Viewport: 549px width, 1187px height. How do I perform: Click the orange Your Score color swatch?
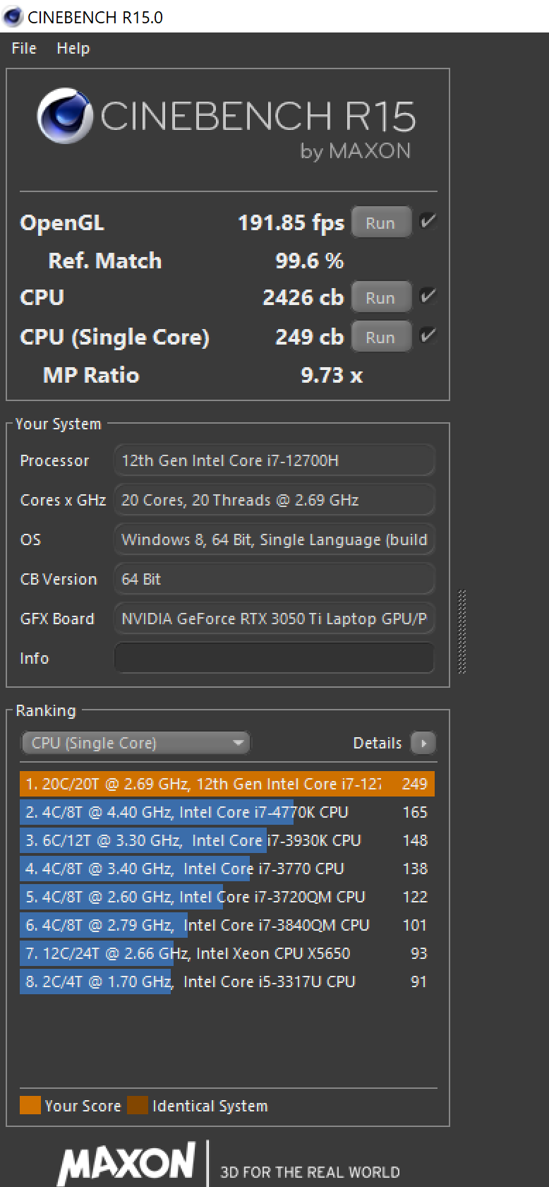pos(30,1105)
